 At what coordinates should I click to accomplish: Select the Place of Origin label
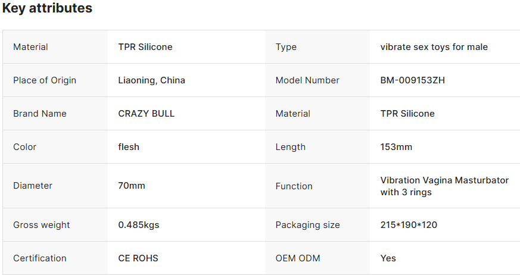(x=45, y=80)
